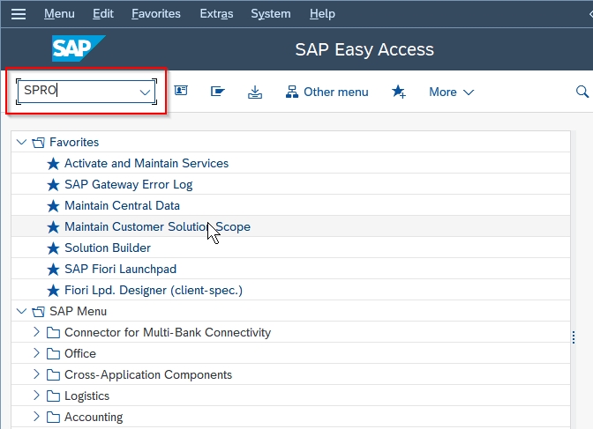Click star icon beside SAP Fiori Launchpad
This screenshot has width=593, height=429.
click(53, 270)
